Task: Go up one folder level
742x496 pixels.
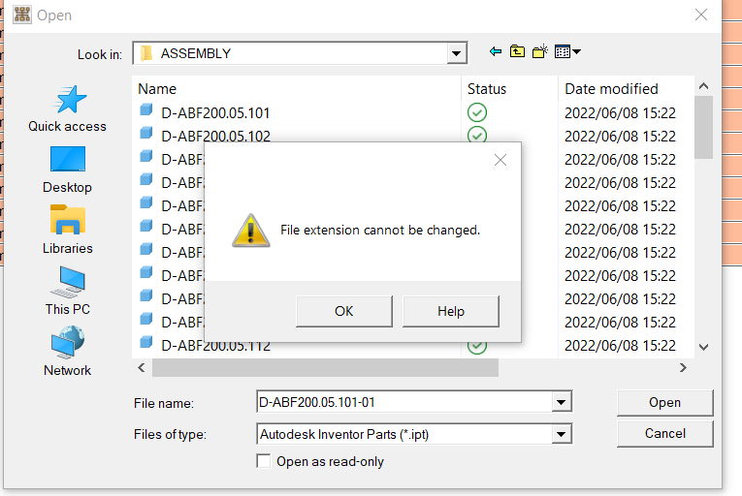Action: tap(517, 51)
